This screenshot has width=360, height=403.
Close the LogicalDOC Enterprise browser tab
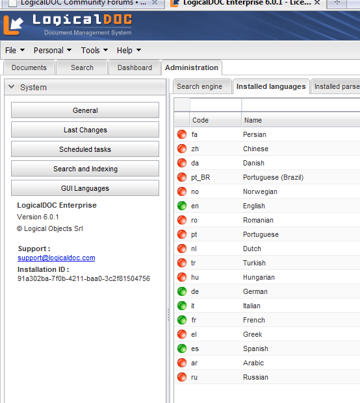(x=317, y=3)
